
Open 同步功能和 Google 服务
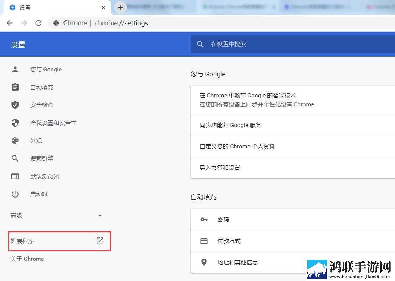coord(293,125)
